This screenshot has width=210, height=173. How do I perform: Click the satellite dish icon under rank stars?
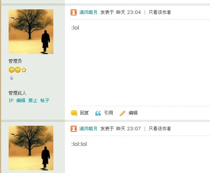coord(12,78)
